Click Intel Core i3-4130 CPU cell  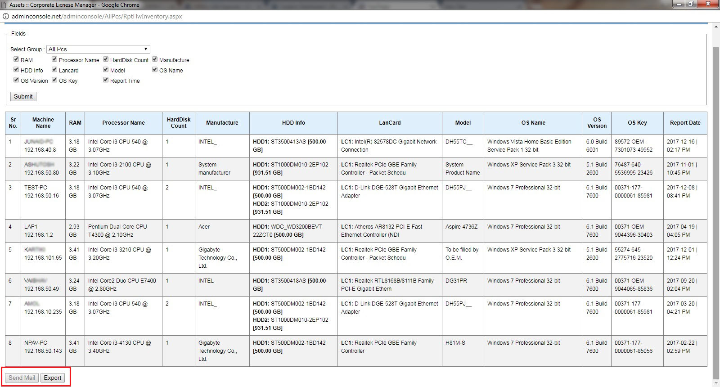point(123,351)
